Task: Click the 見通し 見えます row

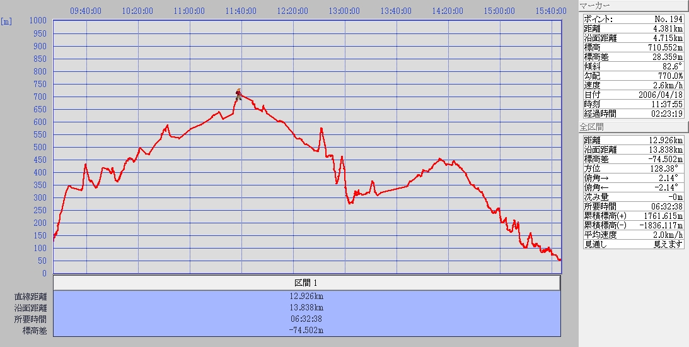Action: [x=632, y=244]
